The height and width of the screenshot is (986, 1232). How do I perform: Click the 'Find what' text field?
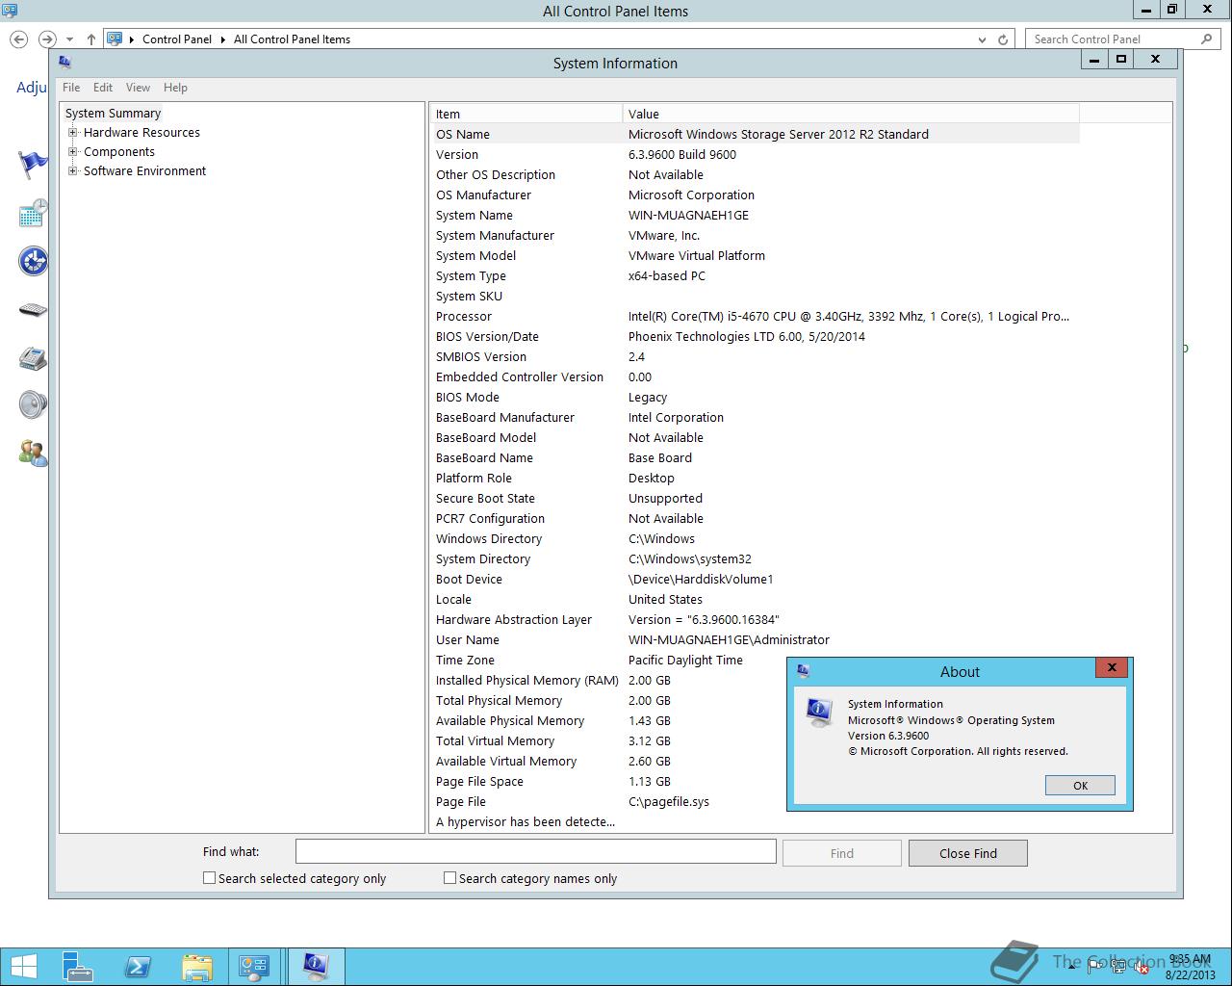point(535,851)
